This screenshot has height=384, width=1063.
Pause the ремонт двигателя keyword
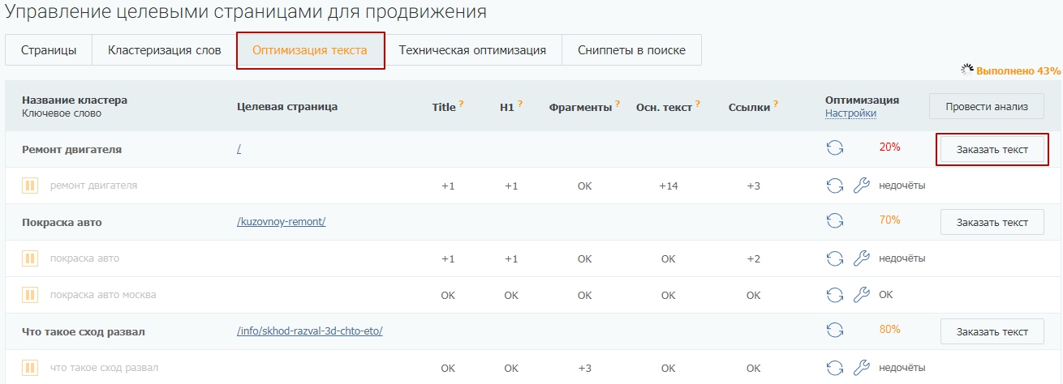point(30,186)
